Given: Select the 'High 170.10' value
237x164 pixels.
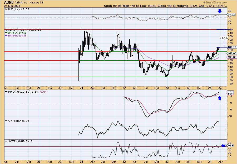Looking at the screenshot, I should coord(130,6).
